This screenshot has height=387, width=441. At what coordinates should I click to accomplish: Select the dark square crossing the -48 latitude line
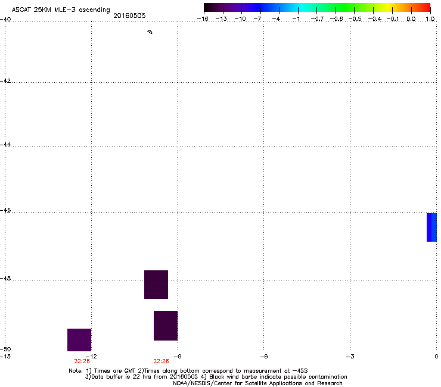[x=156, y=285]
